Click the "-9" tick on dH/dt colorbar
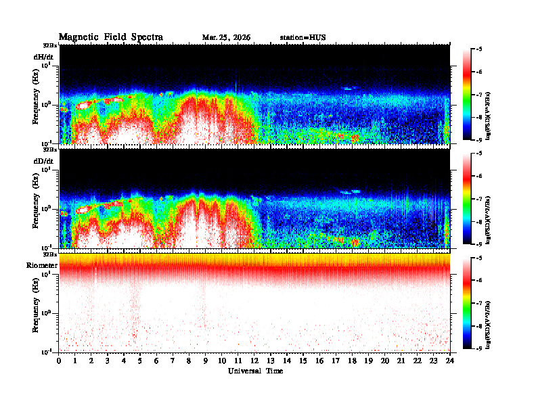 click(x=479, y=140)
